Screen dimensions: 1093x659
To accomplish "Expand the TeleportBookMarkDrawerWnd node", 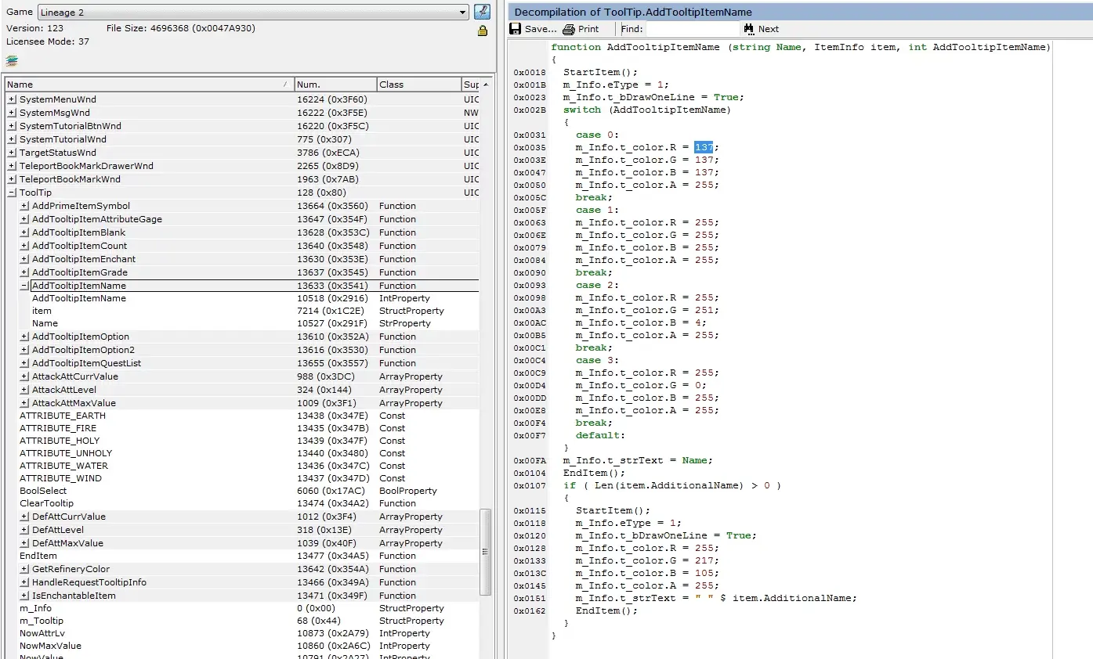I will 12,166.
